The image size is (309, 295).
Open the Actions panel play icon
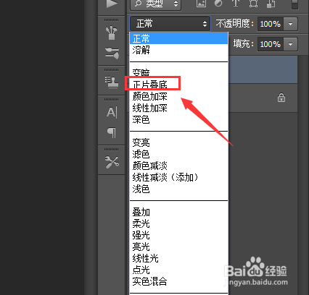pos(112,4)
